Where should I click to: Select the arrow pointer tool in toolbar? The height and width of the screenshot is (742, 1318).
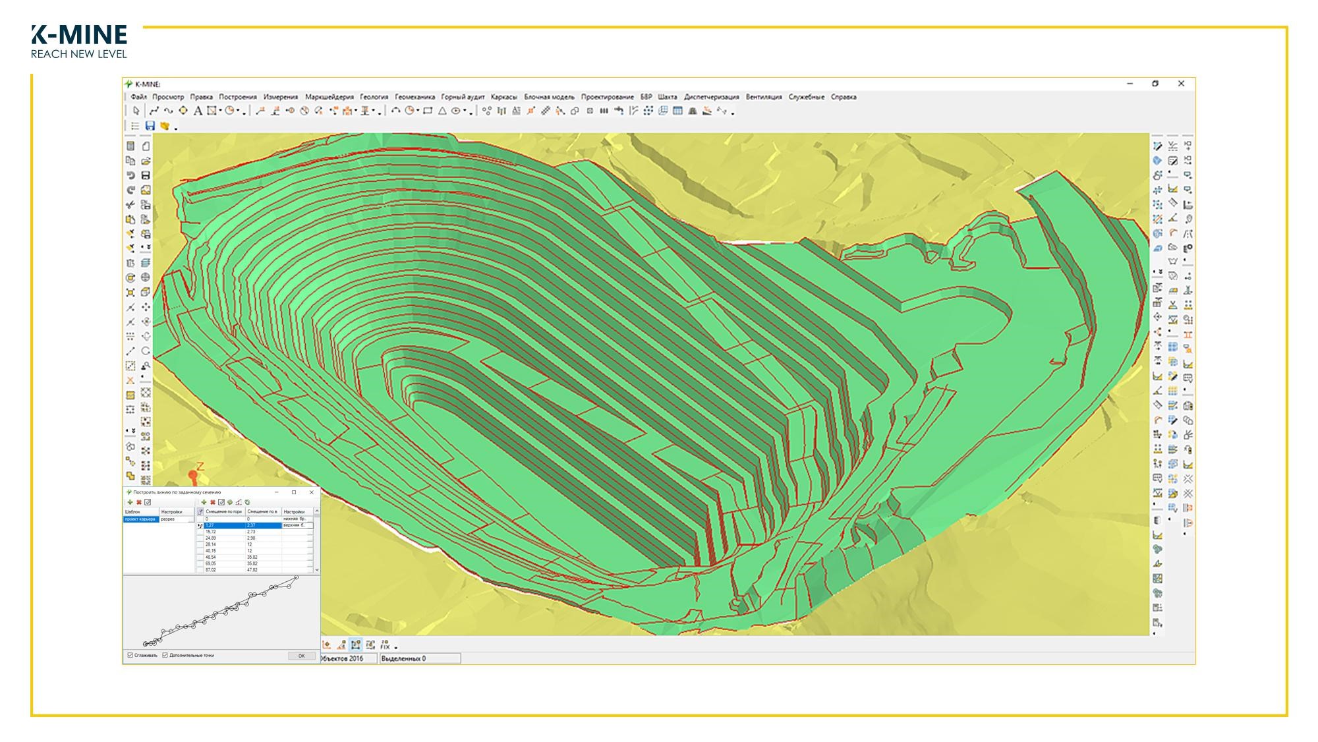pos(136,111)
